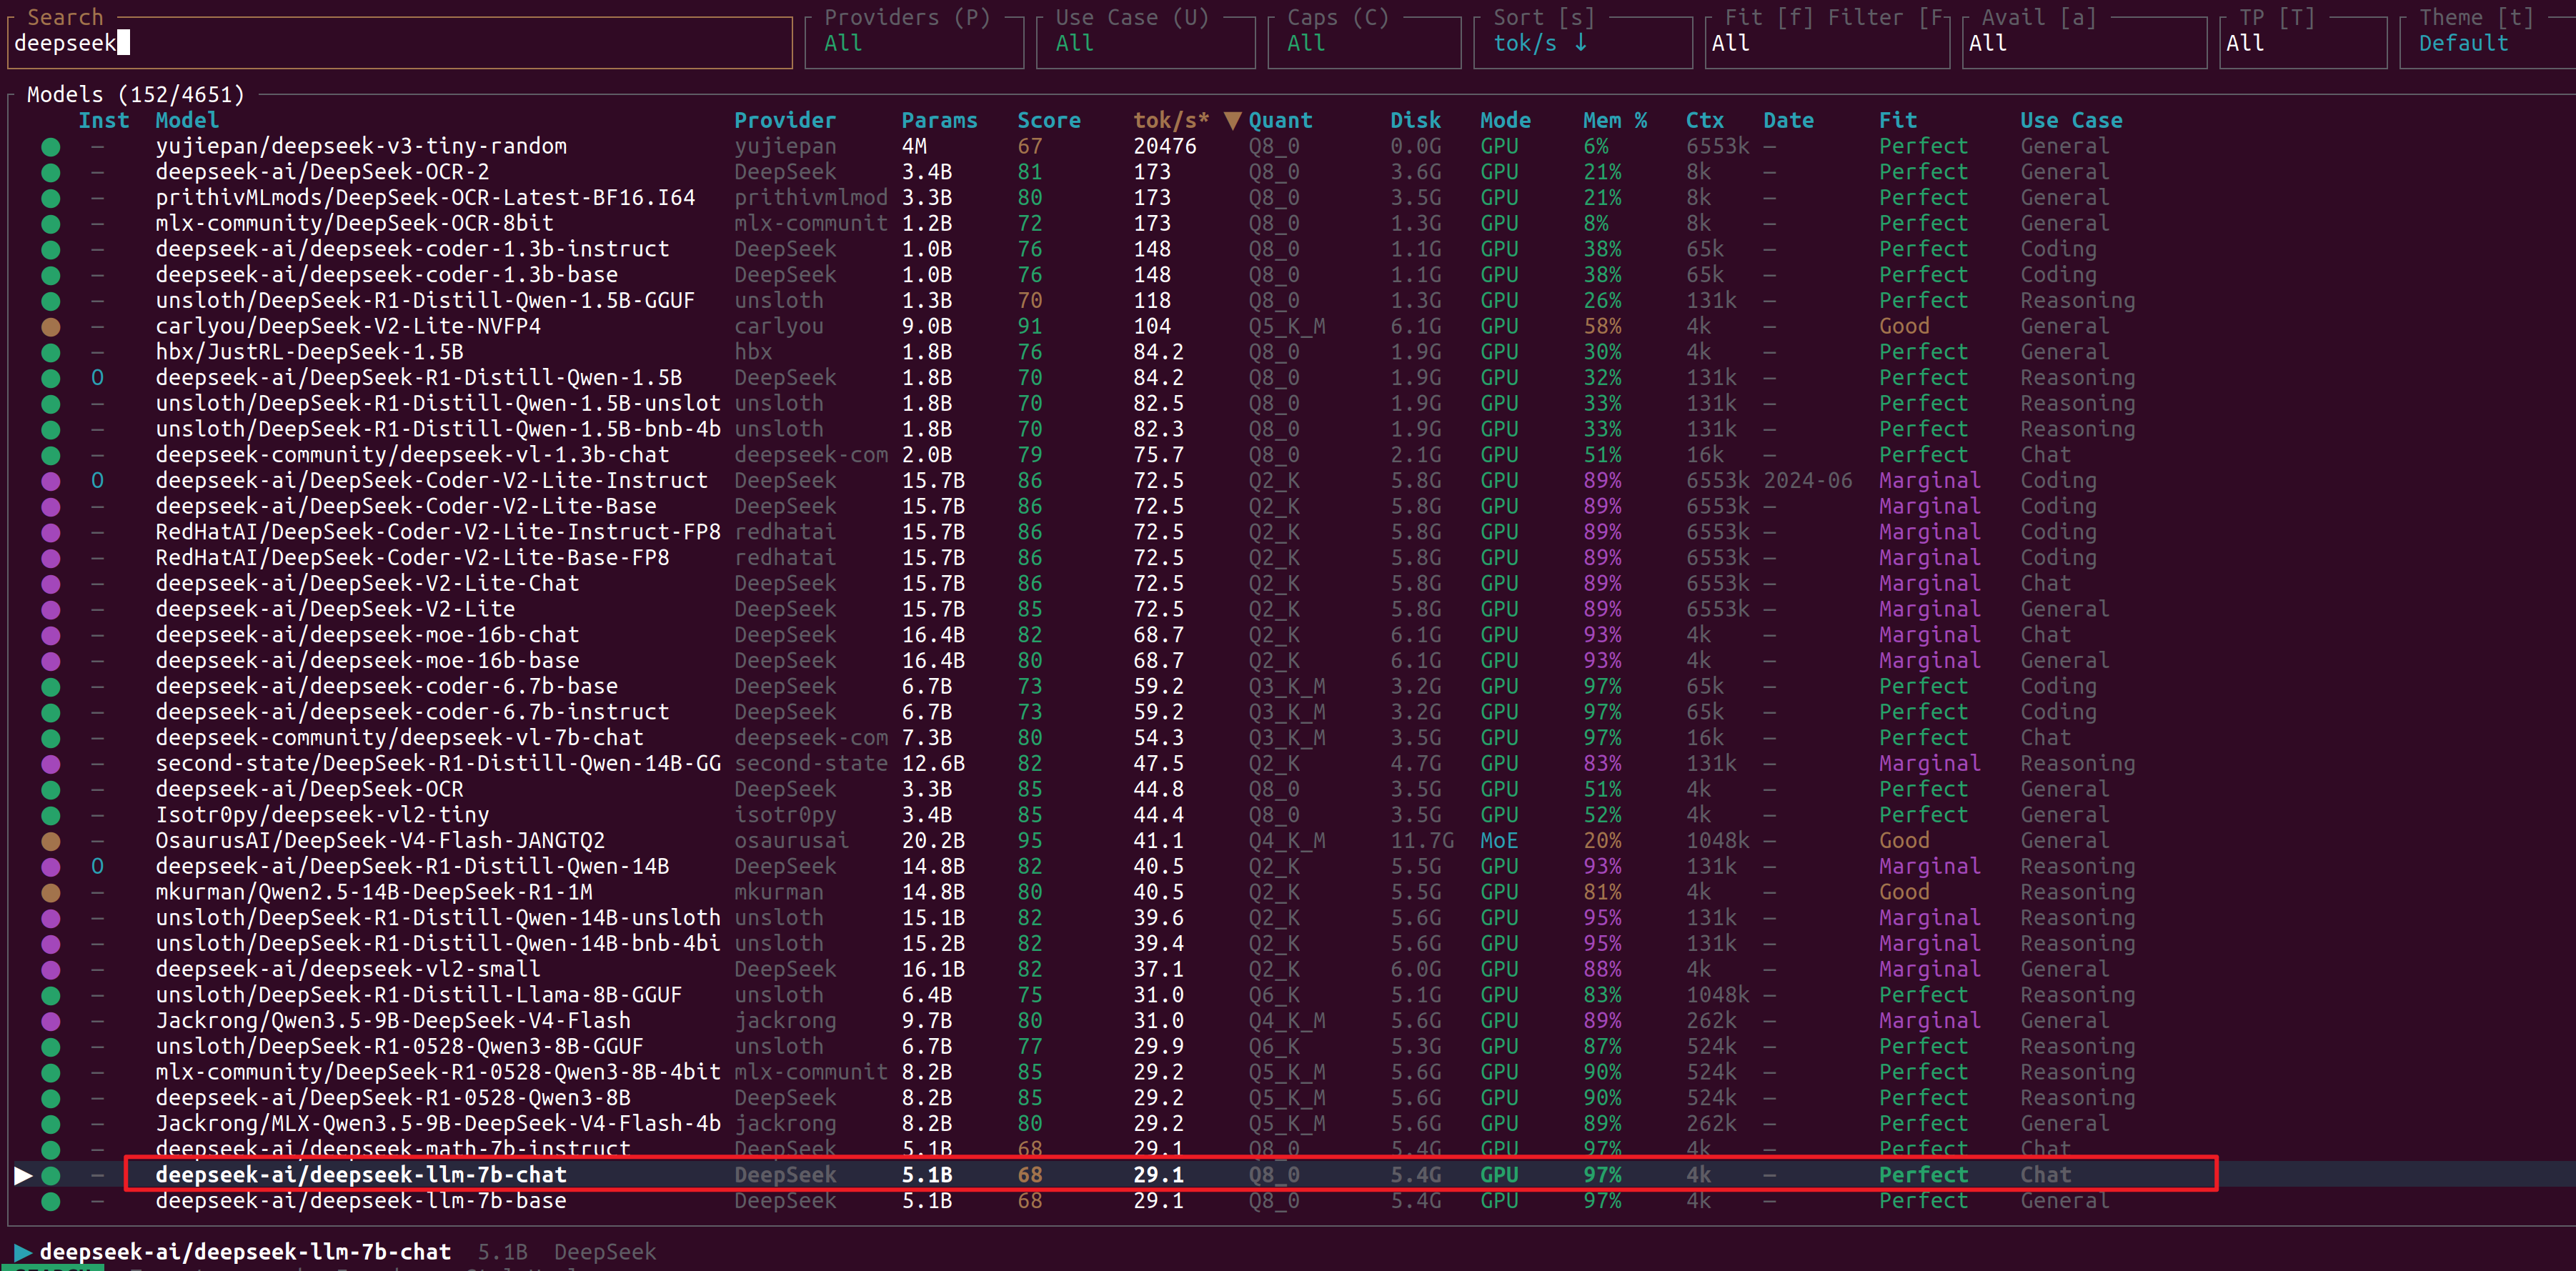Click green dot for deepseek-llm-7b-base
Screen dimensions: 2576x1271
(51, 1201)
